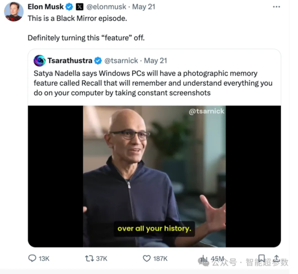Click the X affiliation badge icon
The width and height of the screenshot is (298, 274).
pyautogui.click(x=80, y=7)
